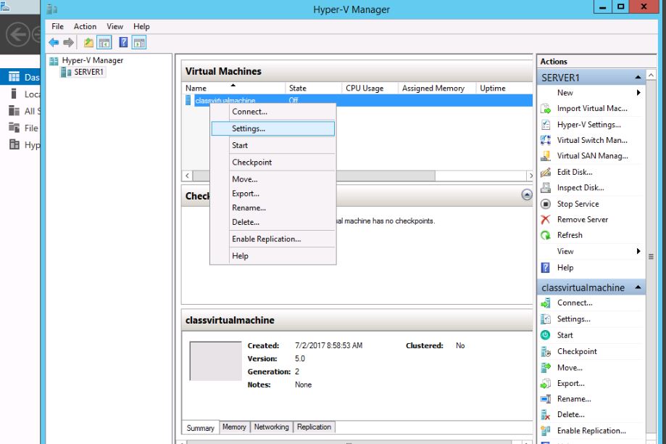Click the green Refresh icon
The width and height of the screenshot is (666, 444).
click(x=546, y=236)
